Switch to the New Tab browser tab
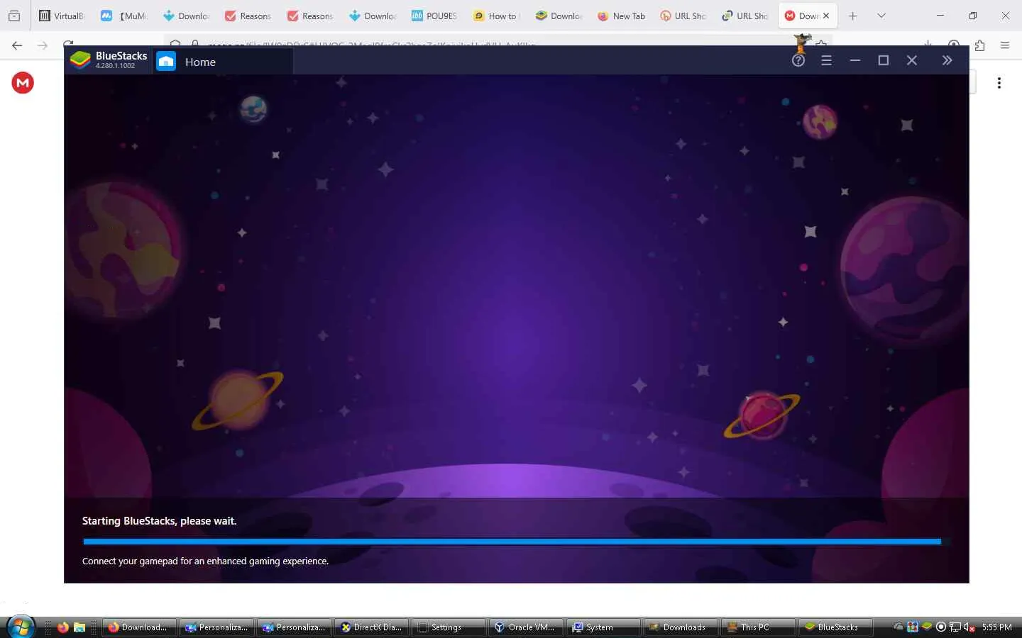Viewport: 1022px width, 638px height. (x=622, y=16)
